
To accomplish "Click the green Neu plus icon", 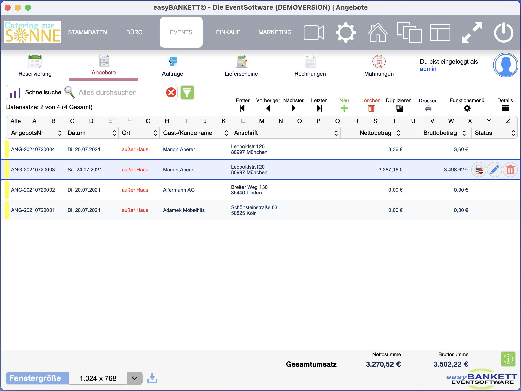I will coord(344,108).
